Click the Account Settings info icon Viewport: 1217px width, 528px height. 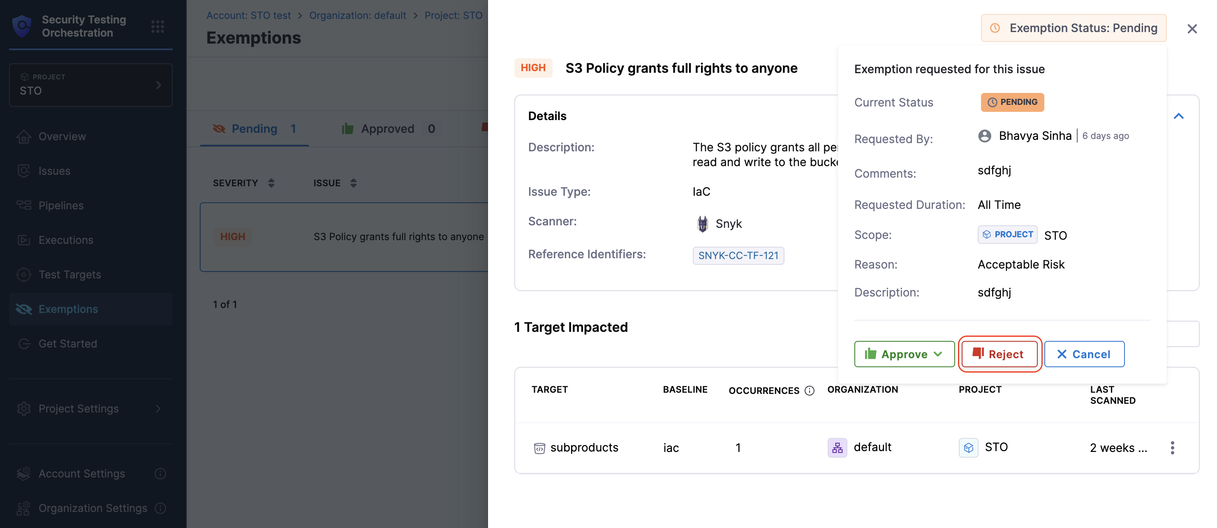(160, 473)
